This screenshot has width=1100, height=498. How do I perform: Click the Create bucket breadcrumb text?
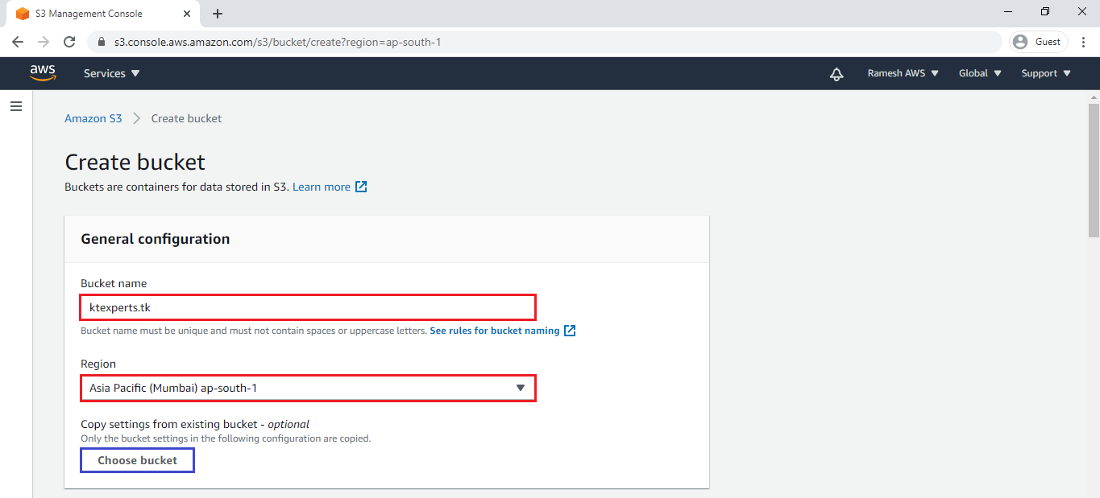tap(186, 118)
